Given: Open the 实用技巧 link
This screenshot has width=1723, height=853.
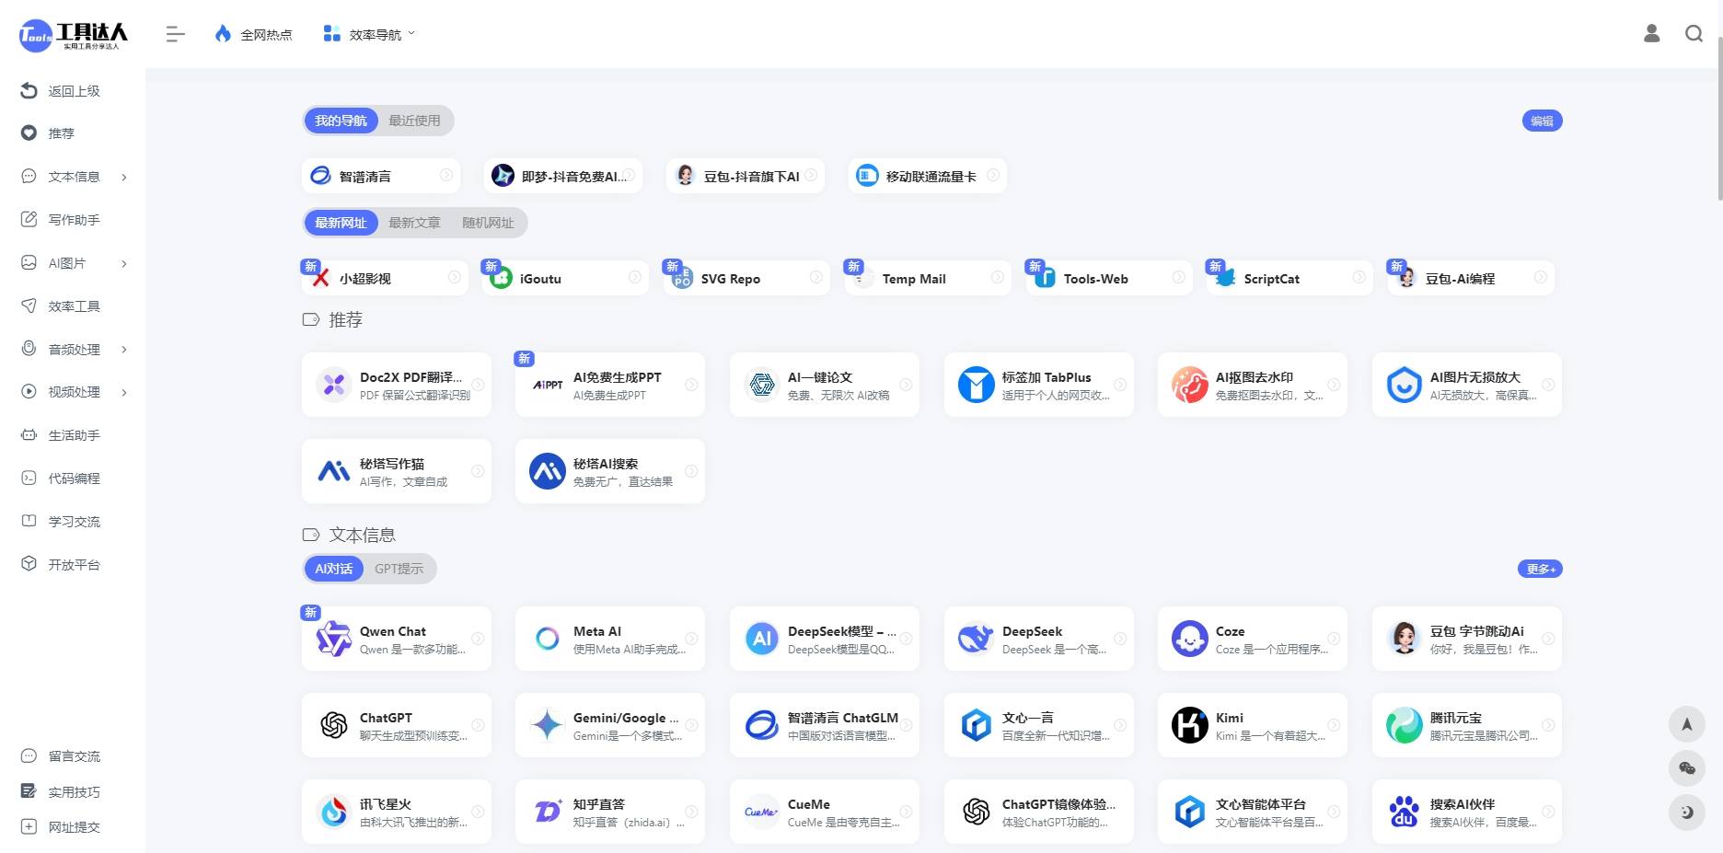Looking at the screenshot, I should tap(61, 792).
